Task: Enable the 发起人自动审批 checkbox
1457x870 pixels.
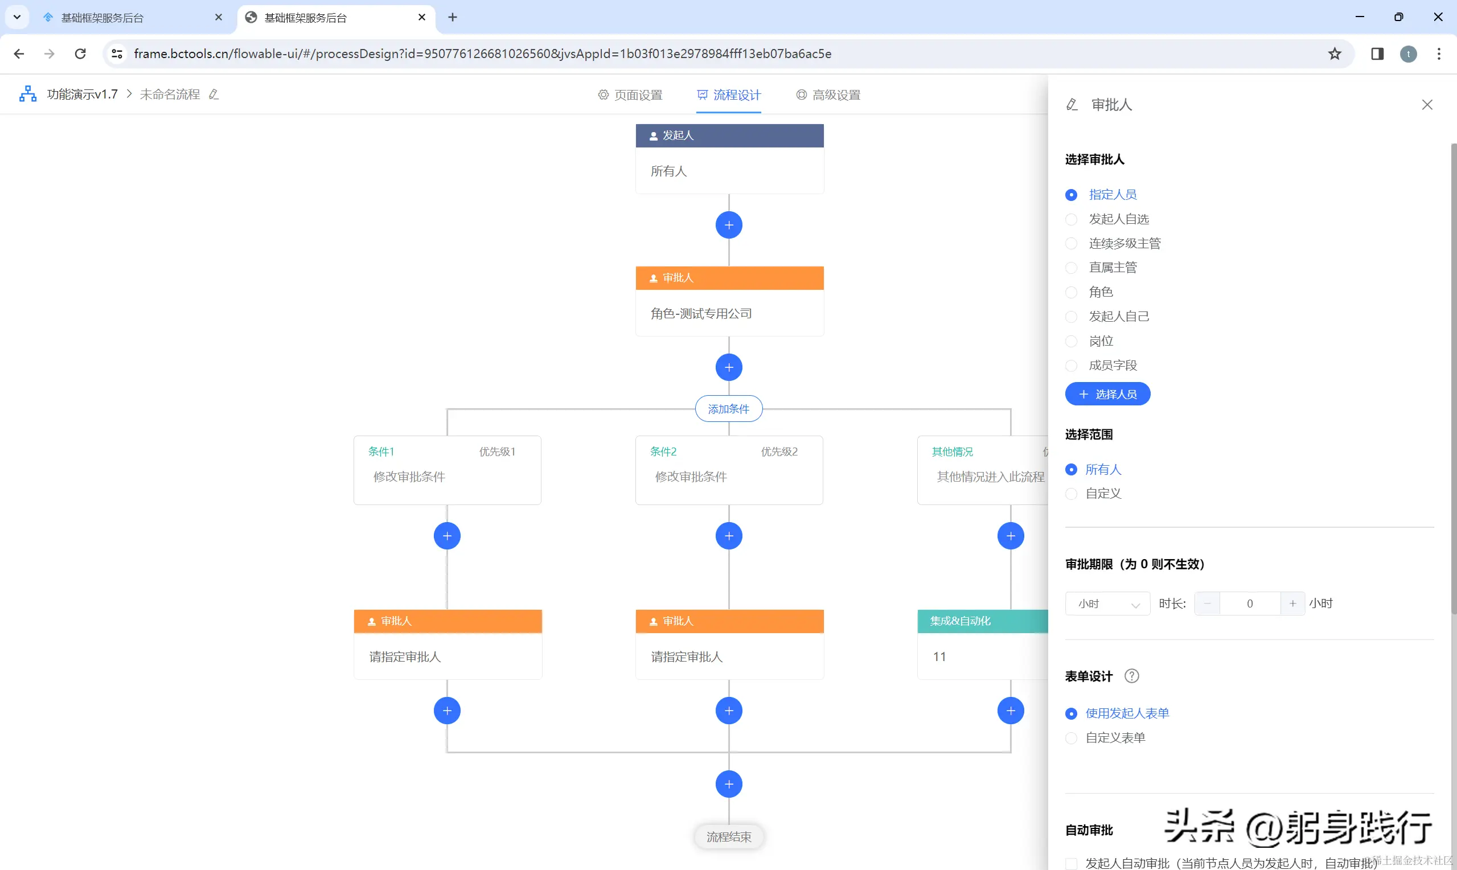Action: (x=1072, y=864)
